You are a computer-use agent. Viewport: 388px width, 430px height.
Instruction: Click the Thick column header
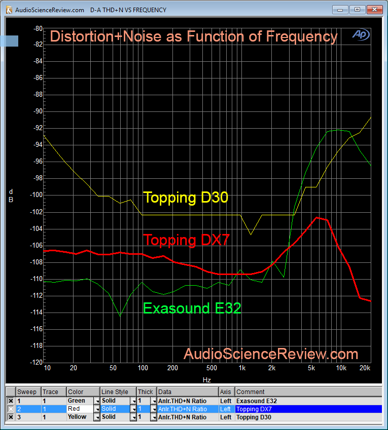(147, 392)
